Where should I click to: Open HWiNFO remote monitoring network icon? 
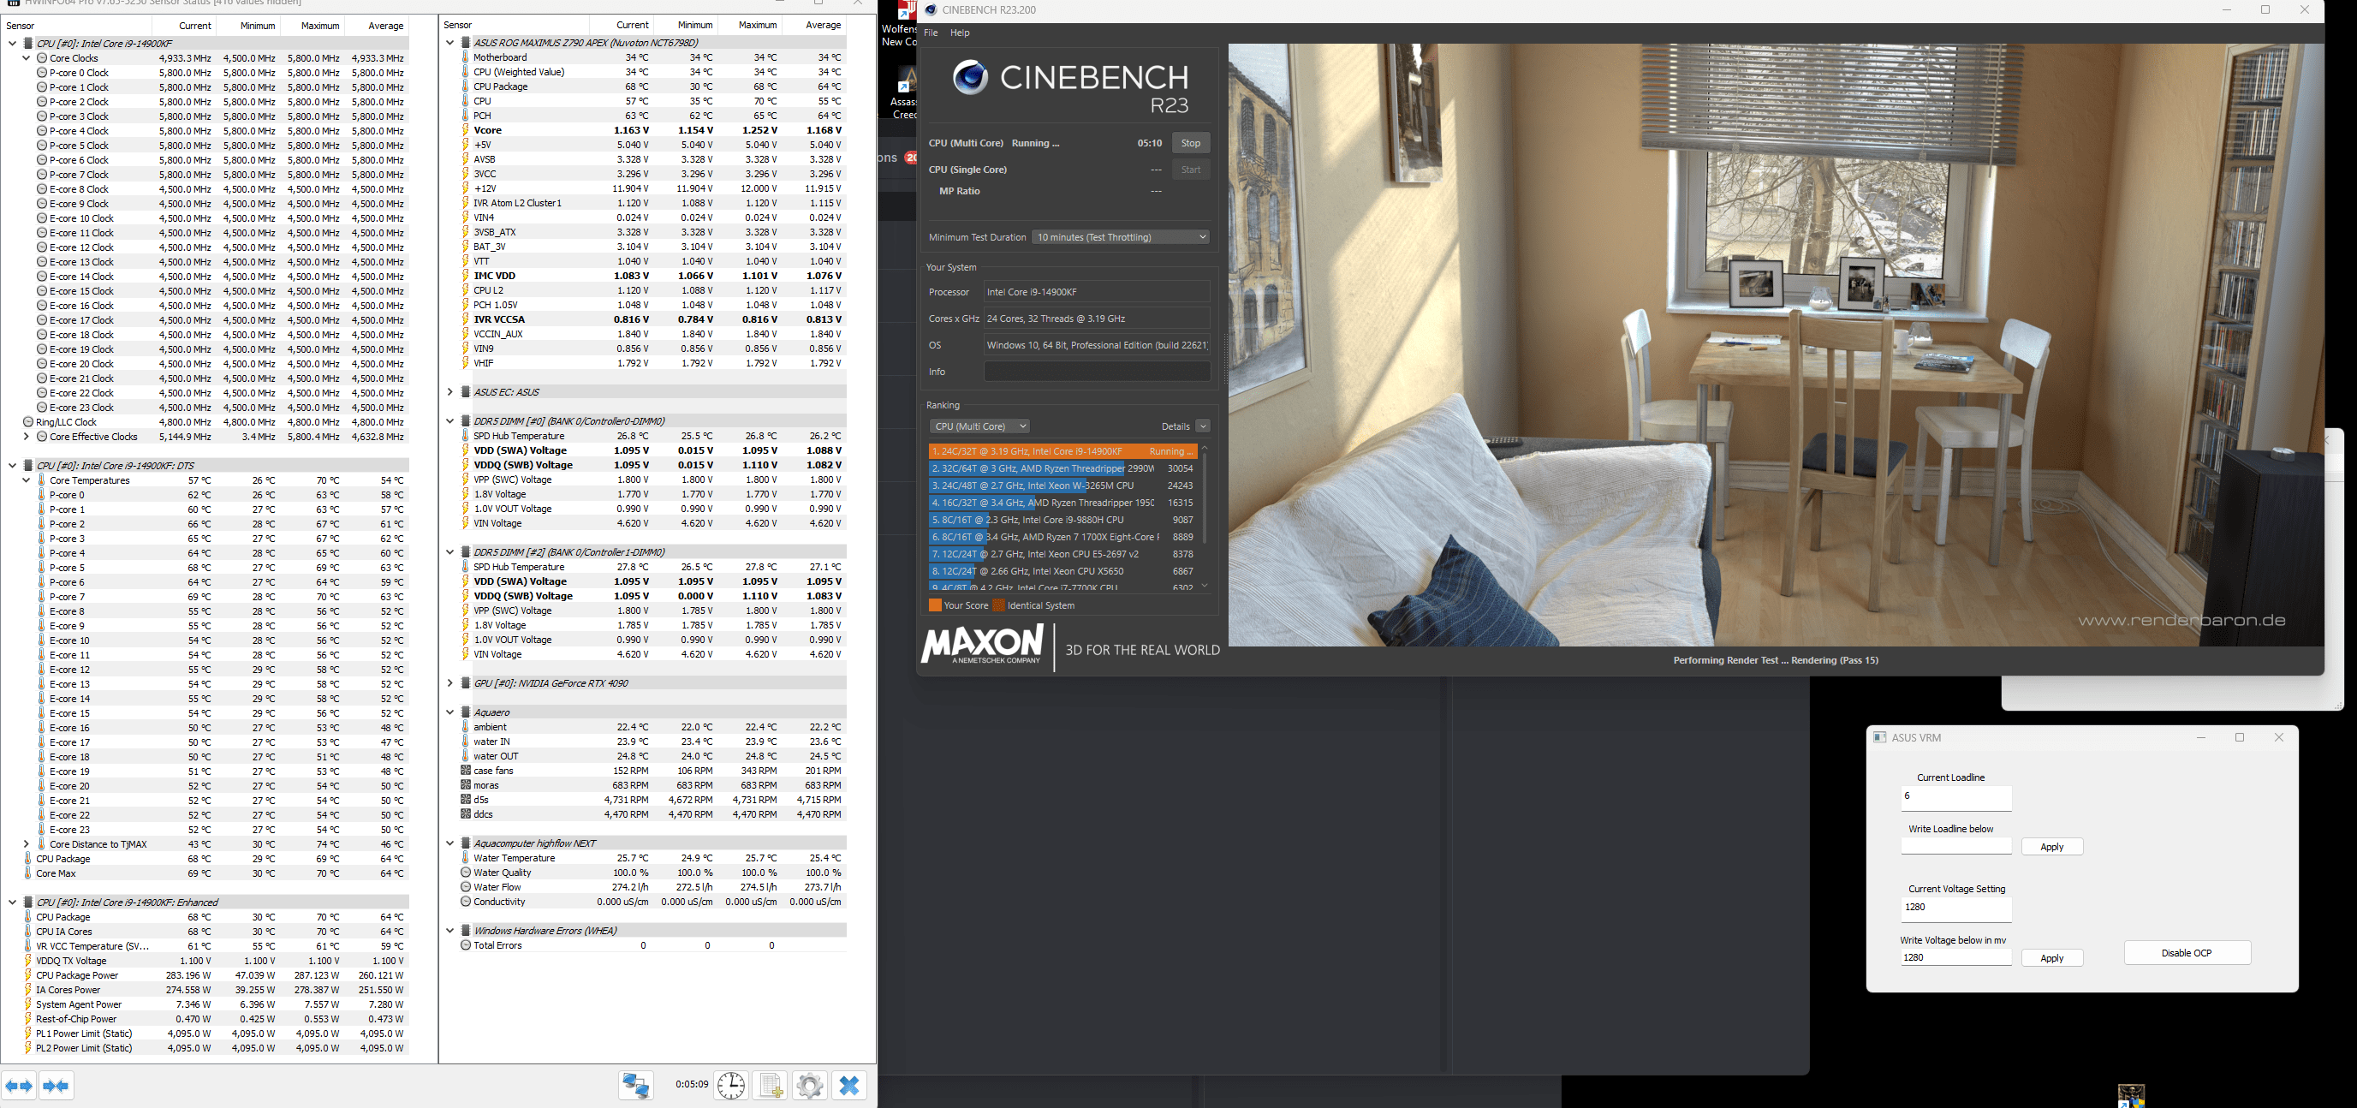tap(636, 1085)
